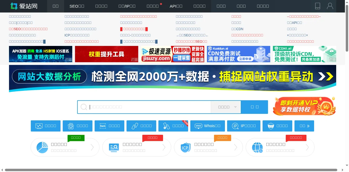Image resolution: width=349 pixels, height=172 pixels.
Task: Click the green tag above pie chart card
Action: [x=76, y=138]
